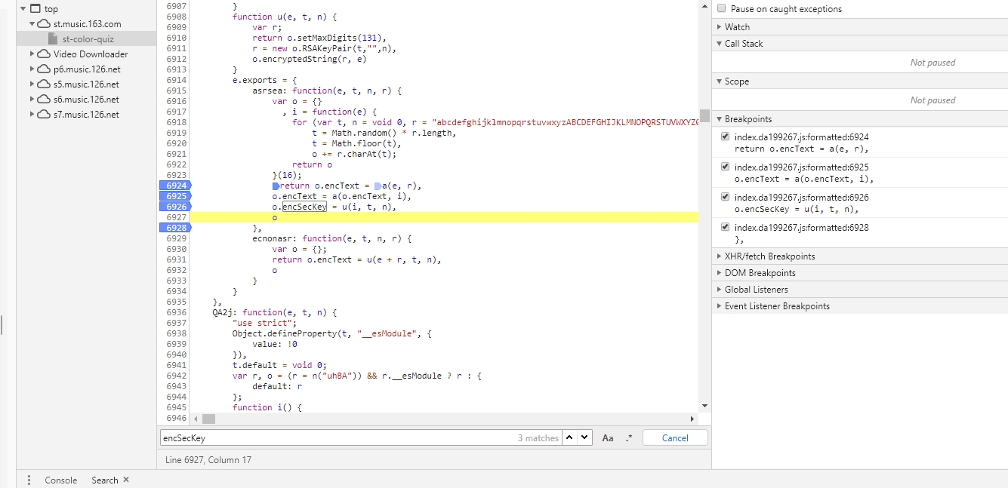Click the vertical scrollbar thumb in code editor

pyautogui.click(x=704, y=115)
